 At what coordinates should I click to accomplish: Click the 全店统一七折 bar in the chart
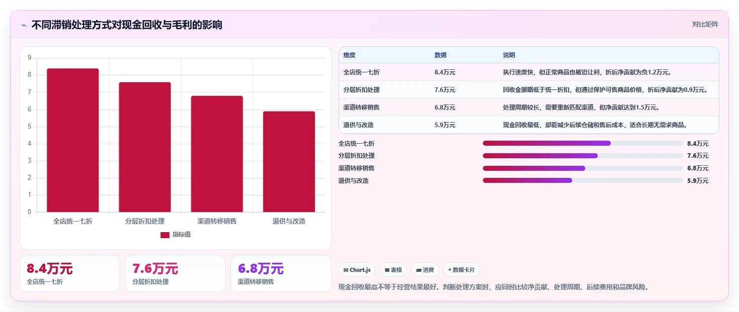point(73,140)
